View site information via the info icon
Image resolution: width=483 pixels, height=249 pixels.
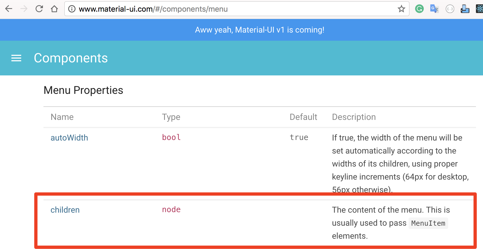[x=71, y=9]
